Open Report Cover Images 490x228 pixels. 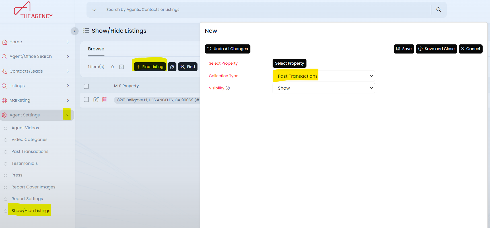click(x=33, y=187)
